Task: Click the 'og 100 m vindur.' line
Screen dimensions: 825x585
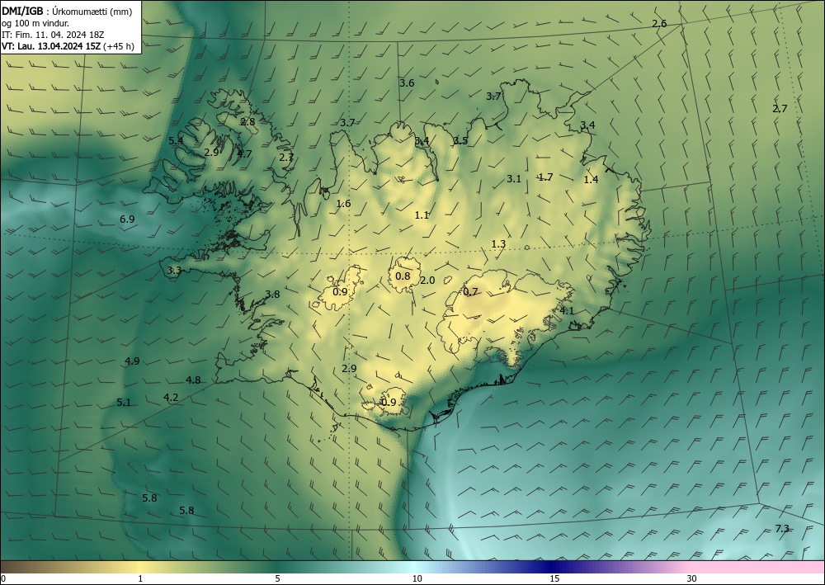Action: click(35, 22)
